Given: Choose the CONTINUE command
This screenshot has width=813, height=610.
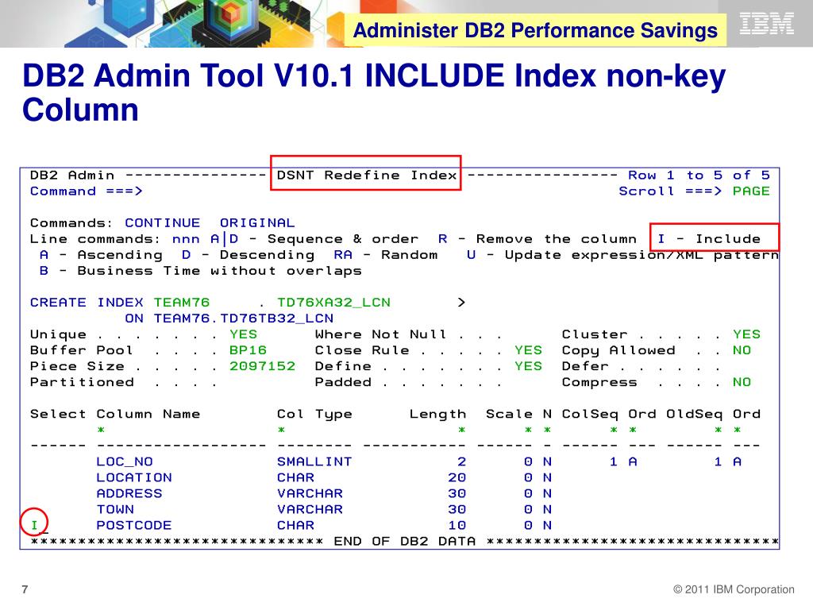Looking at the screenshot, I should [162, 223].
